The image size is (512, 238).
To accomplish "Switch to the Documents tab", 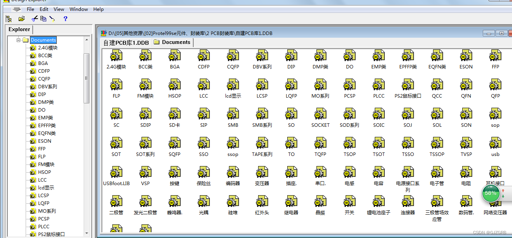I will [172, 42].
